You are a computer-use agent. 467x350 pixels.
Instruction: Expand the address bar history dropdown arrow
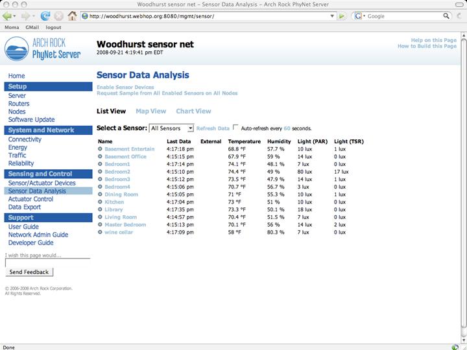point(331,16)
